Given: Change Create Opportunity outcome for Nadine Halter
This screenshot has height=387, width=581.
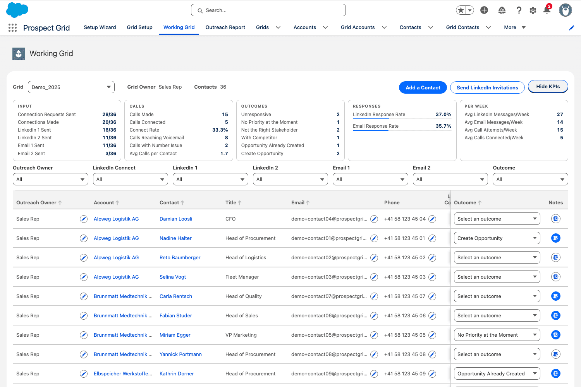Looking at the screenshot, I should (497, 238).
